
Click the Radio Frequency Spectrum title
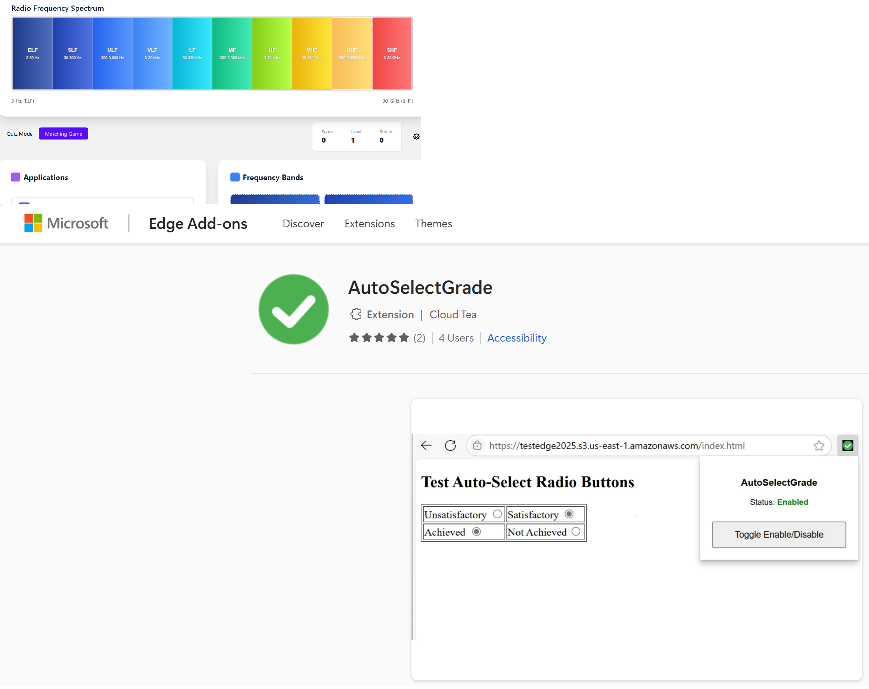tap(57, 8)
